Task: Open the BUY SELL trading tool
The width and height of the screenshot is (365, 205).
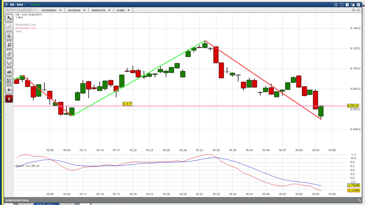Action: click(9, 81)
